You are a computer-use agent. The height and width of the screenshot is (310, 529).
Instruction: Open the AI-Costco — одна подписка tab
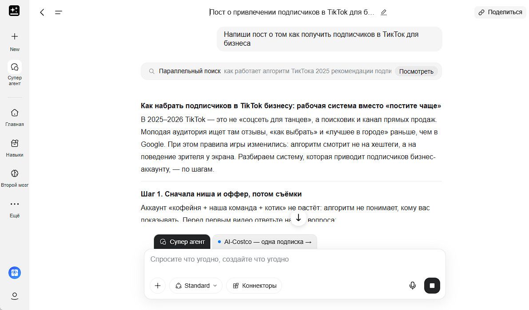click(265, 242)
